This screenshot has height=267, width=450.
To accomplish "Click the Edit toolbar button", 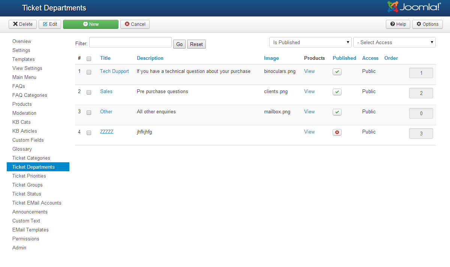I will pyautogui.click(x=50, y=24).
